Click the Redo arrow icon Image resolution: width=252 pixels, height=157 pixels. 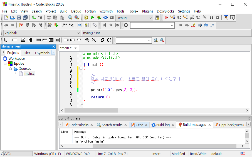pos(40,18)
